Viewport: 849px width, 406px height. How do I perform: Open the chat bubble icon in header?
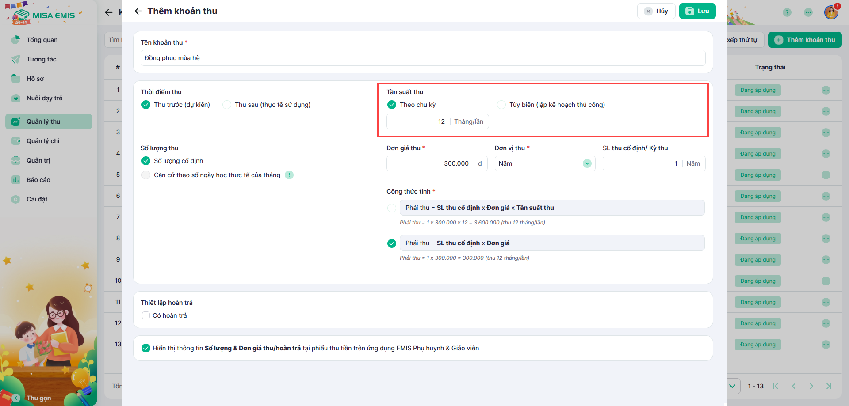click(808, 12)
